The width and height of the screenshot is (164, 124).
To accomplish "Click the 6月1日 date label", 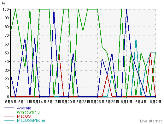I will pyautogui.click(x=126, y=102).
